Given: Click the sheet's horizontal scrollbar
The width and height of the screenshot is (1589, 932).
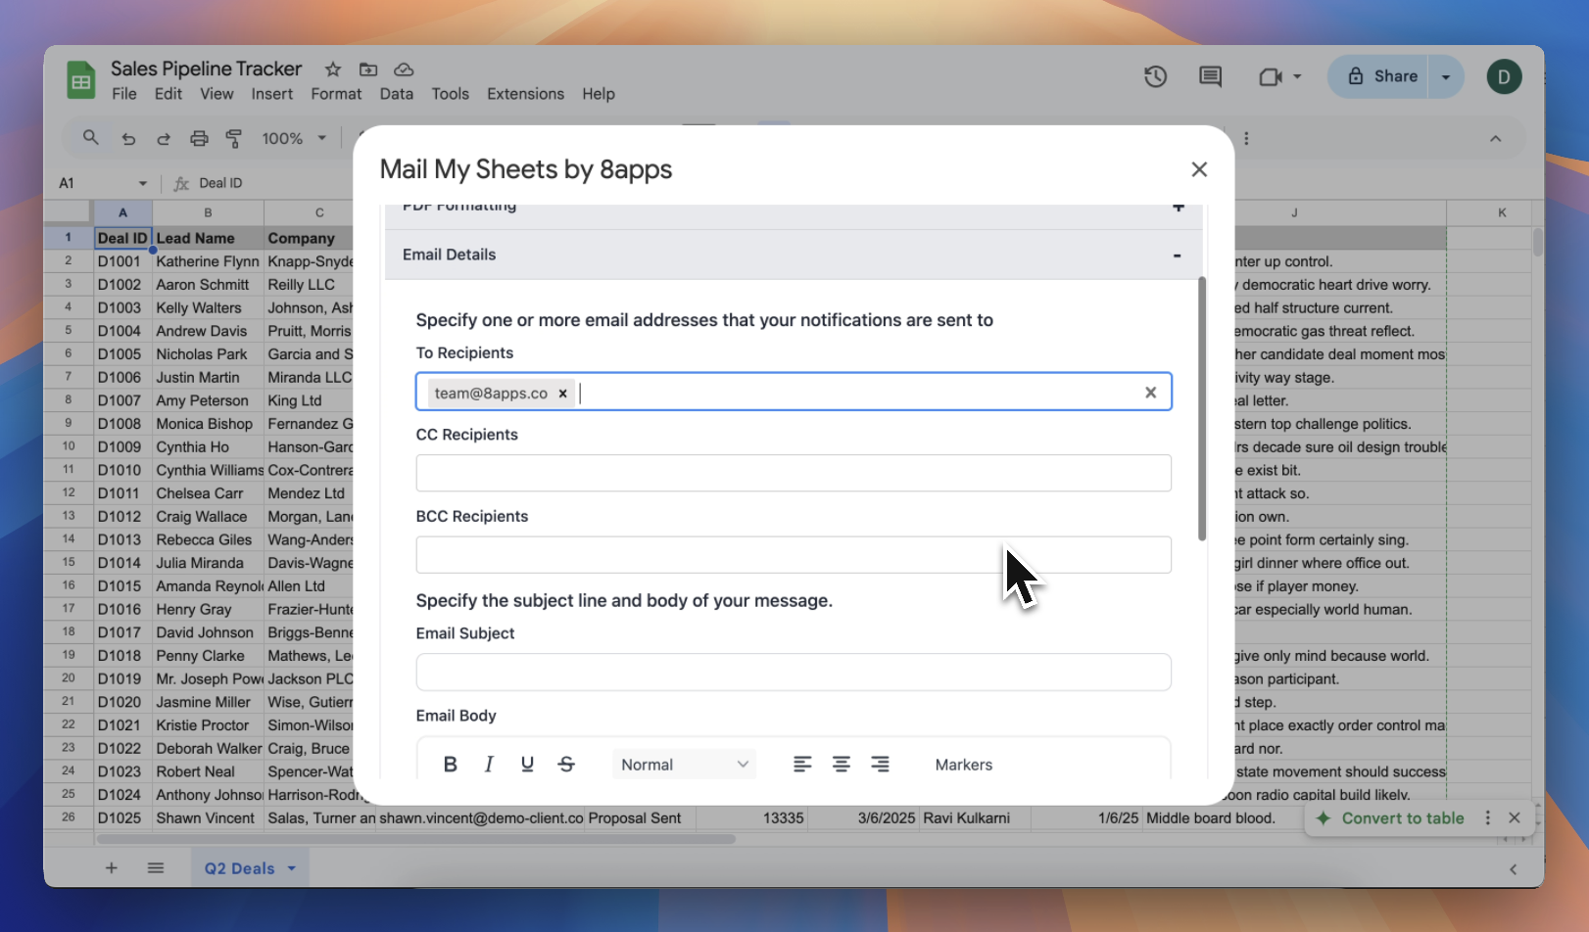Looking at the screenshot, I should pyautogui.click(x=415, y=839).
